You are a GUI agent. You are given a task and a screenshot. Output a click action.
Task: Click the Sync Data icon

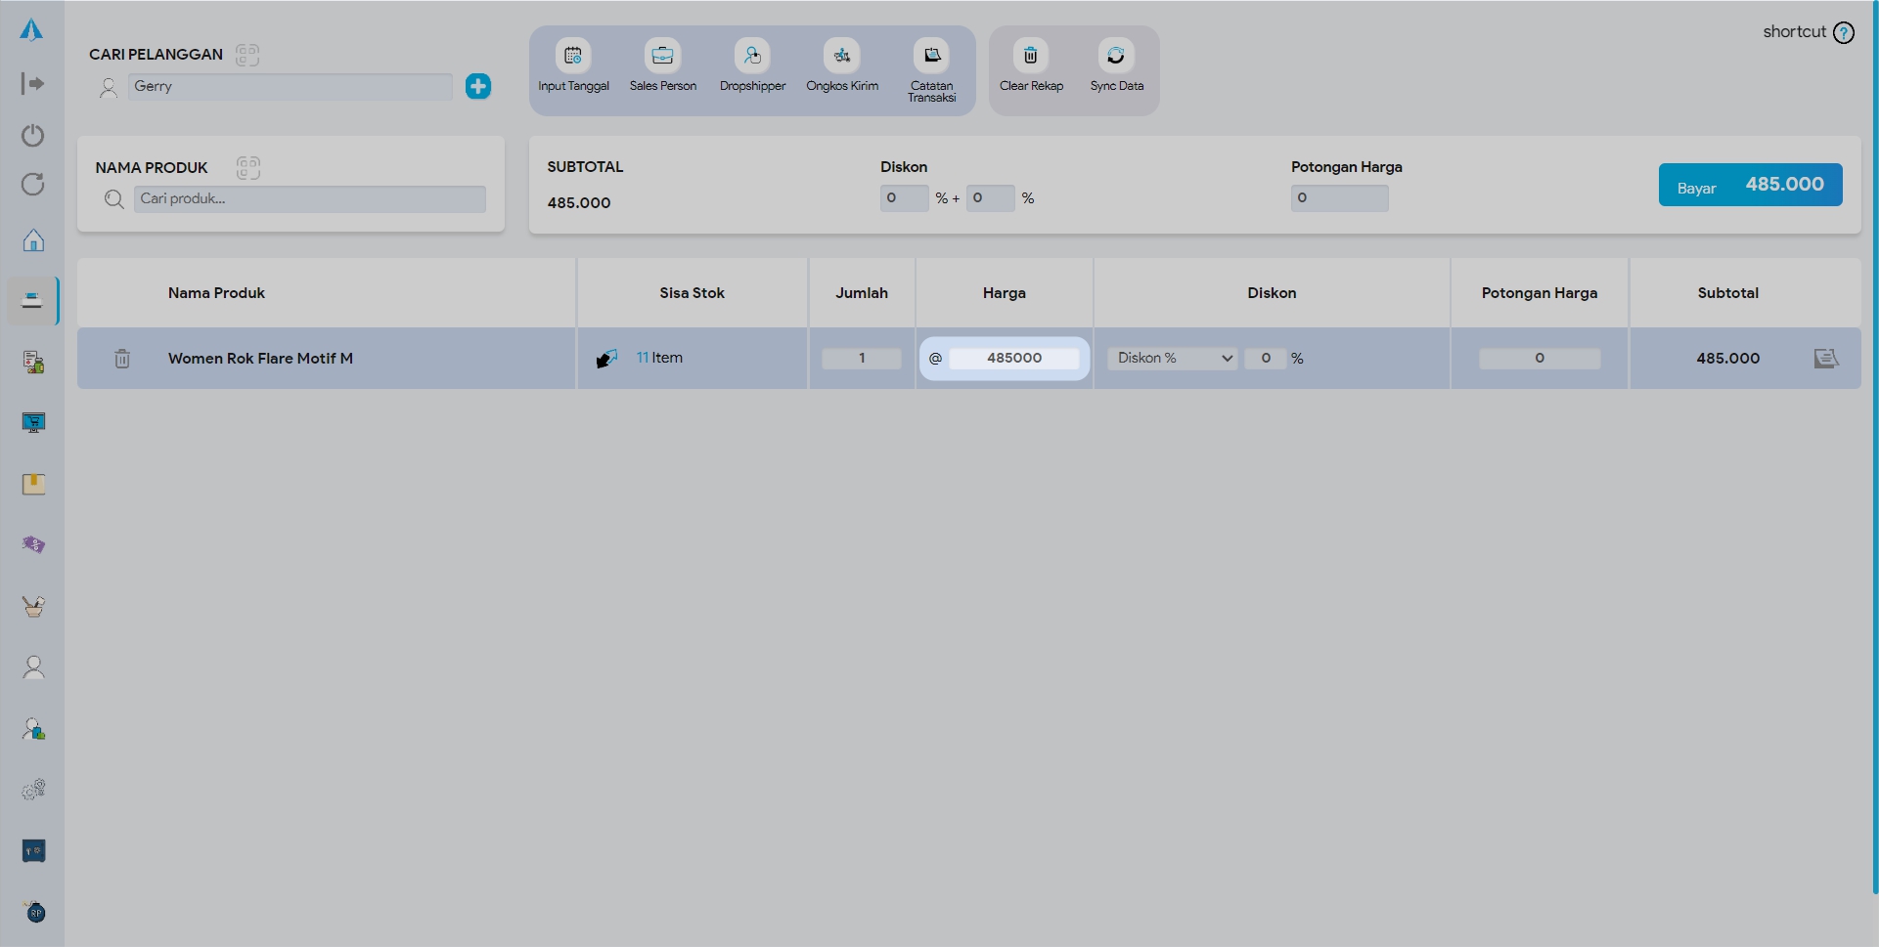point(1116,56)
